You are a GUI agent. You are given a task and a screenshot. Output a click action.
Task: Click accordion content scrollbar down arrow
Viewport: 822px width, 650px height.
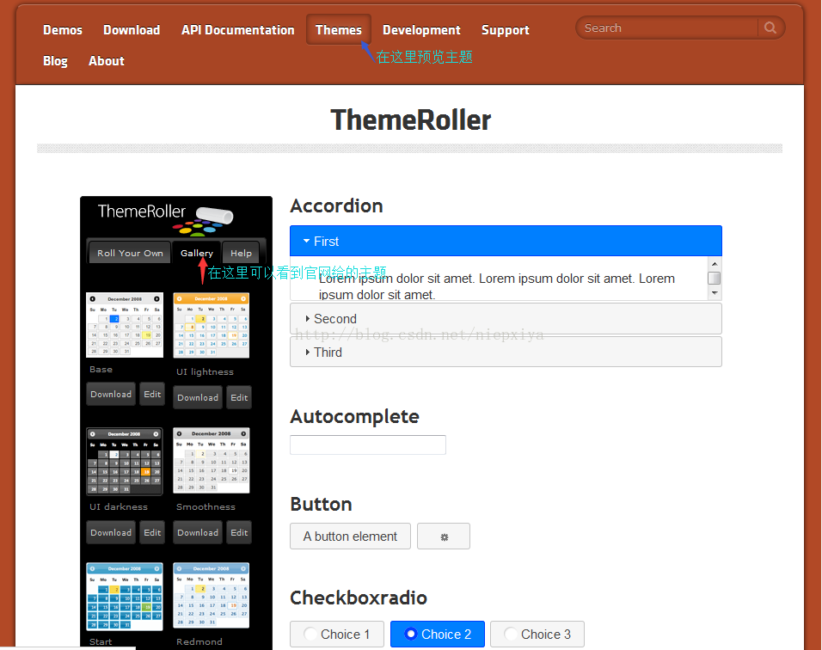[x=714, y=293]
